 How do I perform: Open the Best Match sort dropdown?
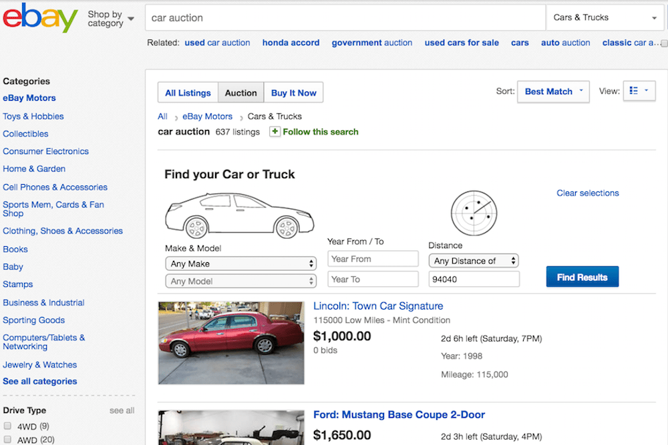tap(553, 91)
